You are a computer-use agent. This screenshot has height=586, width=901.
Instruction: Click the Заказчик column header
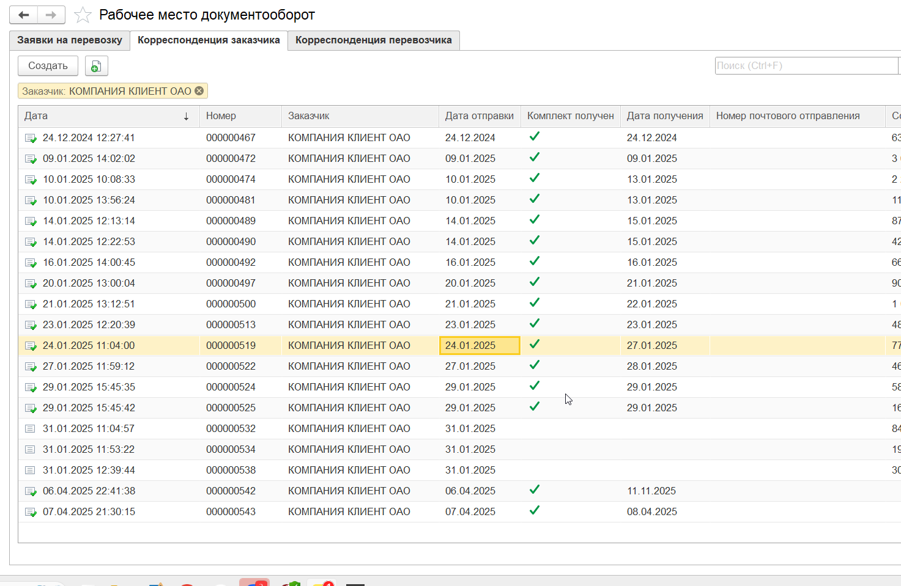[x=360, y=116]
